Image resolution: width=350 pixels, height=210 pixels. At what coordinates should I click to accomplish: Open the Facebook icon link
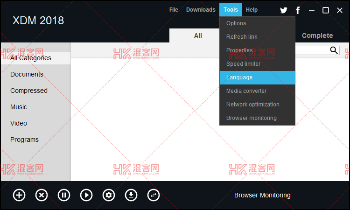click(x=298, y=10)
